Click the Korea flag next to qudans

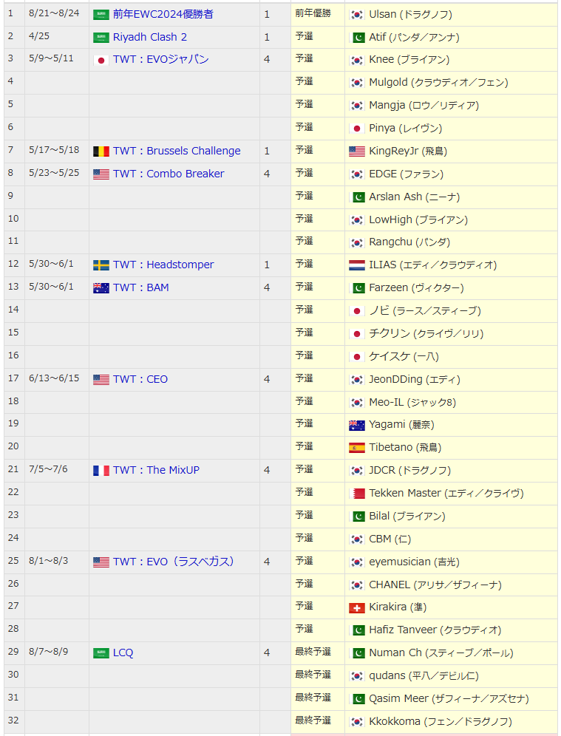click(357, 676)
